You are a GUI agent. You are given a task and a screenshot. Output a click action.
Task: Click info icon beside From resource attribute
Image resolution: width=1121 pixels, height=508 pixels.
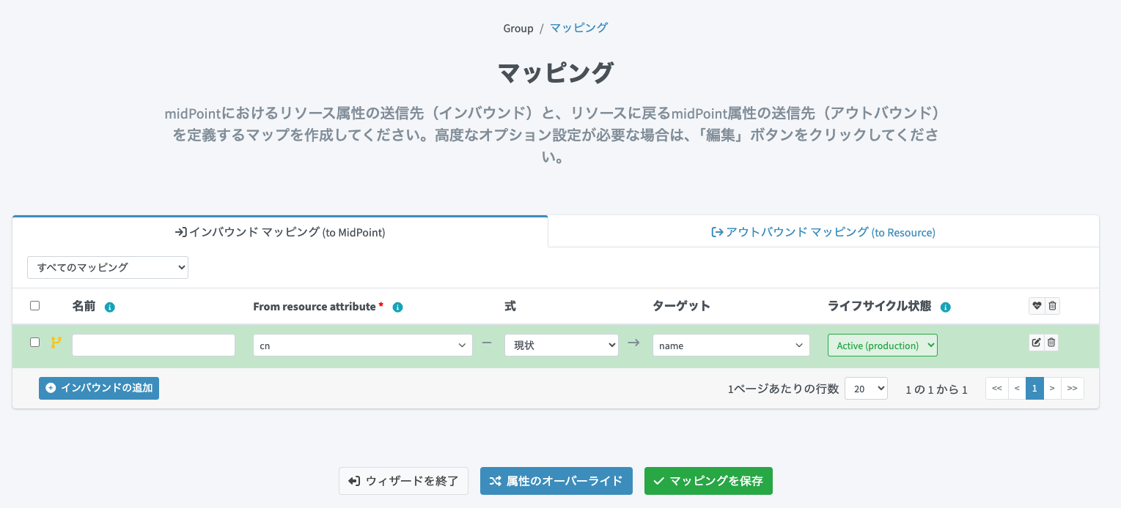pyautogui.click(x=398, y=307)
